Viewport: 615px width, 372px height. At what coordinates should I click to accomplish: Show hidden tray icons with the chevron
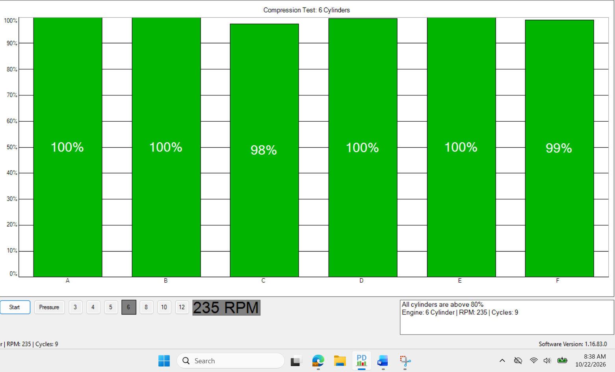(502, 361)
